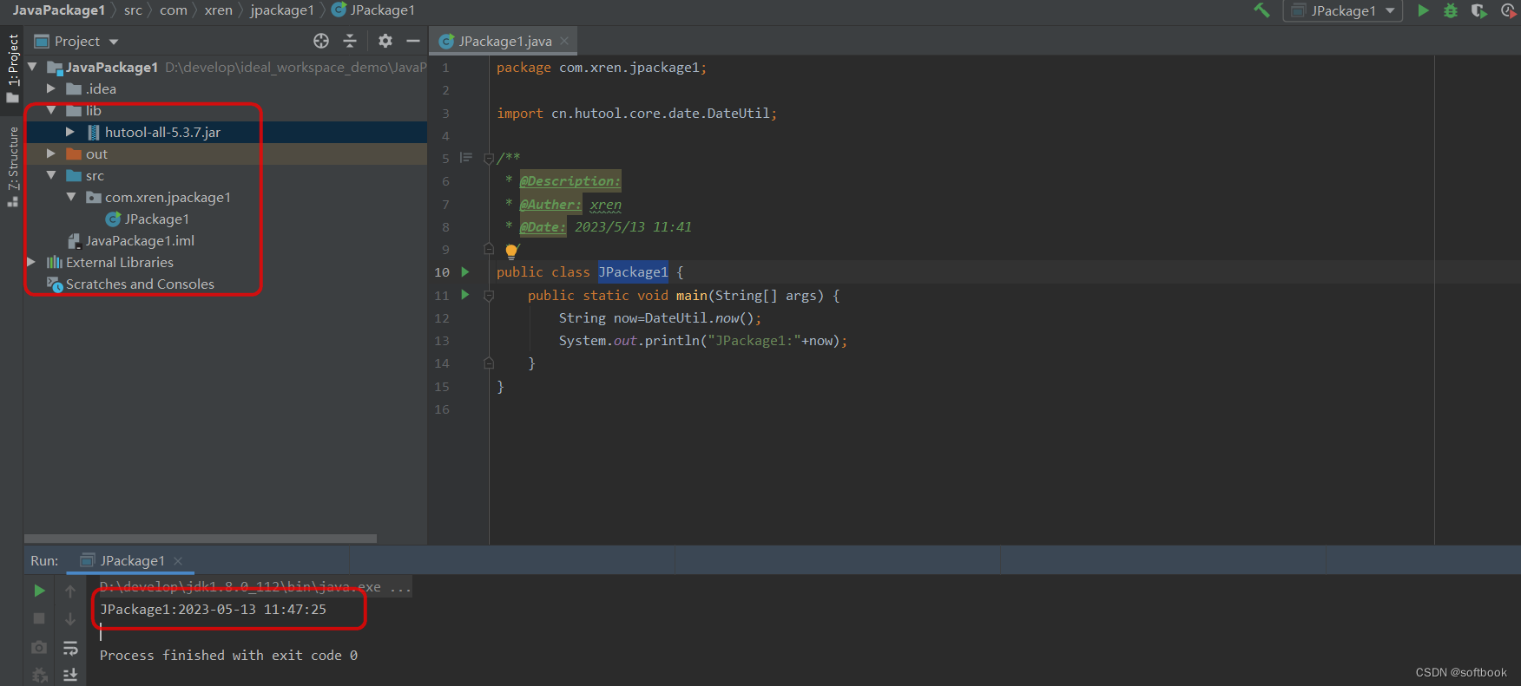Viewport: 1521px width, 686px height.
Task: Select the JPackage1 Run tab
Action: [132, 560]
